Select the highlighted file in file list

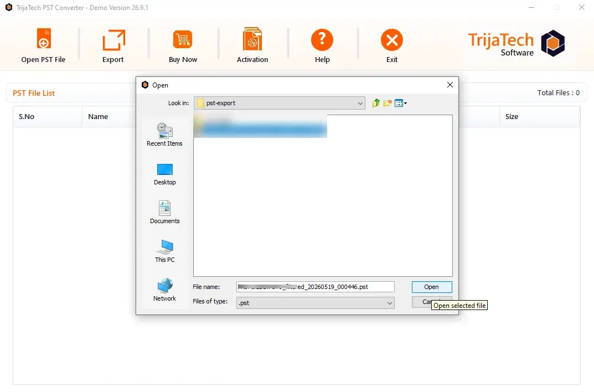click(260, 129)
